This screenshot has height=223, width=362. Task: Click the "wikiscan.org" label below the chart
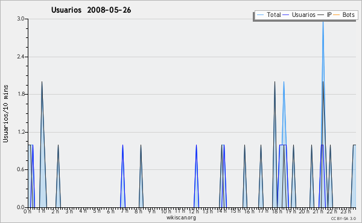[181, 218]
